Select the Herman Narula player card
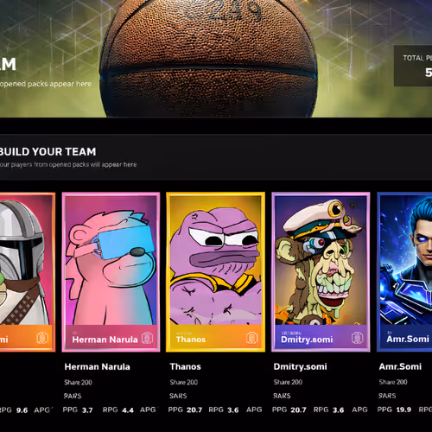Image resolution: width=432 pixels, height=432 pixels. coord(111,272)
